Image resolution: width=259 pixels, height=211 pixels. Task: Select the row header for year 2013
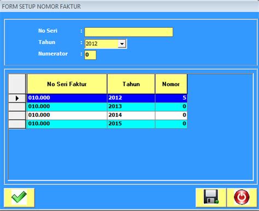[17, 107]
